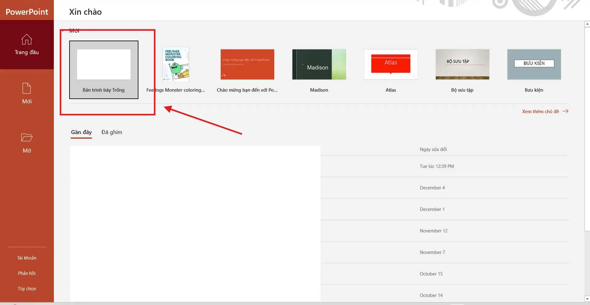590x305 pixels.
Task: Select the file modified Tue lúc 12:39 PM
Action: point(319,166)
